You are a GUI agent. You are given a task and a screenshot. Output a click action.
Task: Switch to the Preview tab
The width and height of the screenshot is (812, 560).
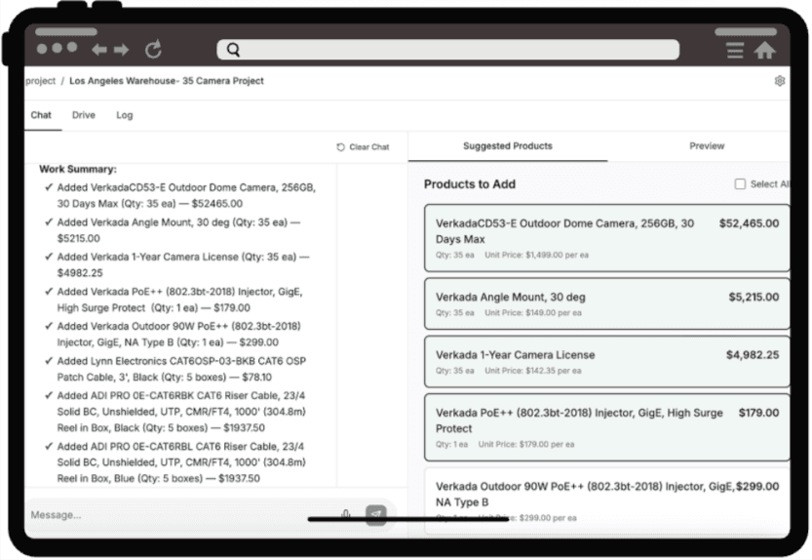(x=707, y=146)
